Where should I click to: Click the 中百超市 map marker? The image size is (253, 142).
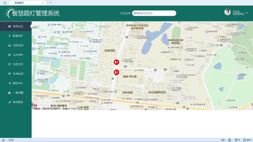[x=139, y=70]
